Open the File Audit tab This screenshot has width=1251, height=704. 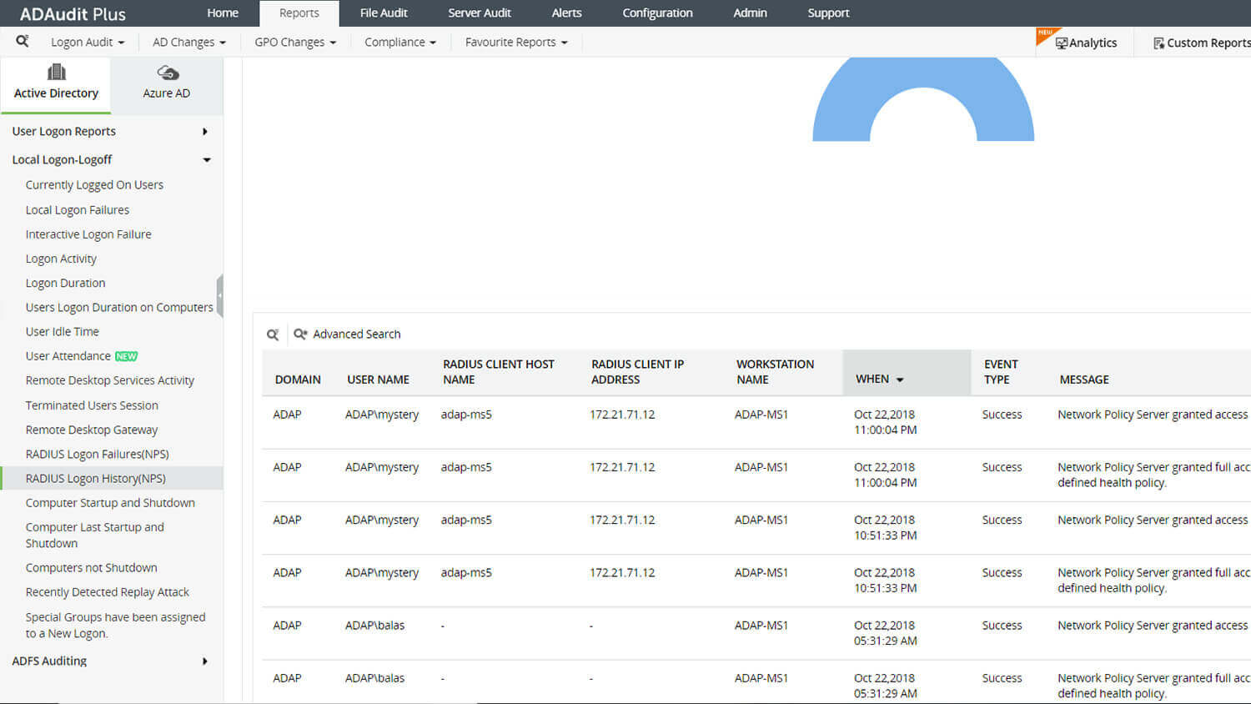click(x=384, y=13)
